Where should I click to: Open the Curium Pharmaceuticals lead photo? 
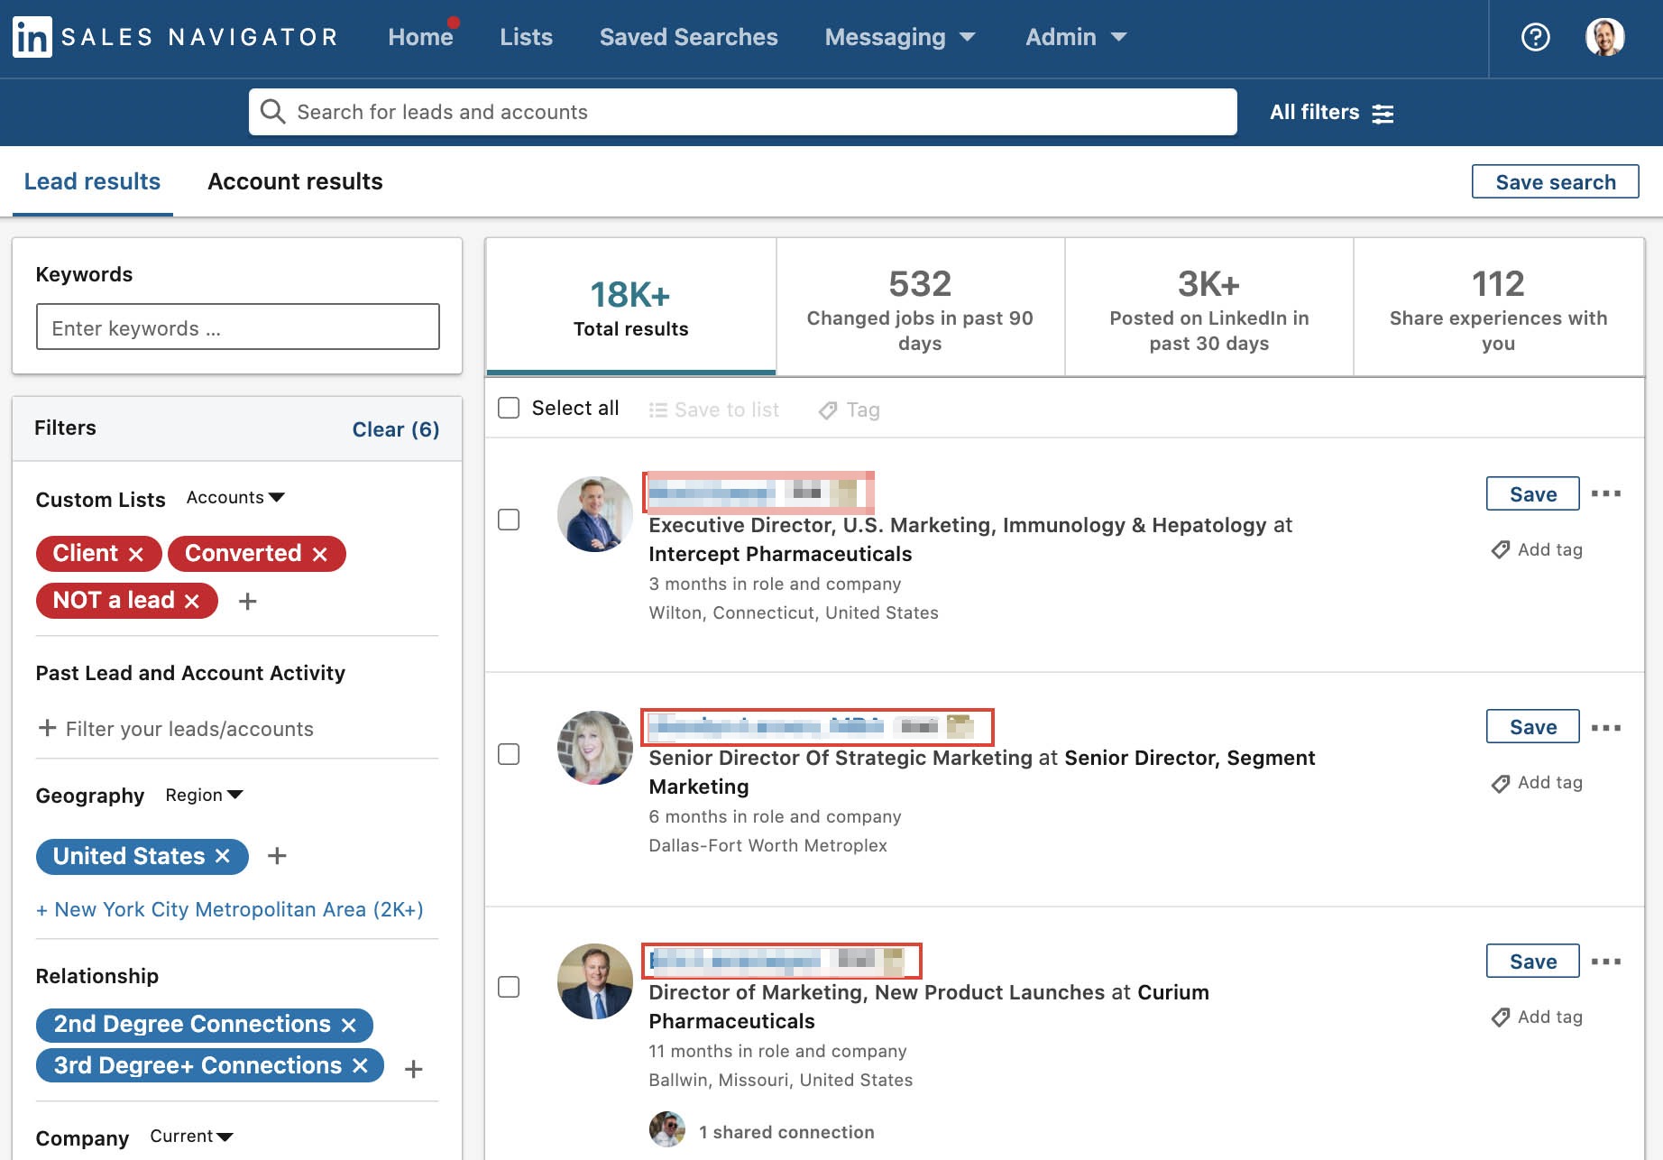[594, 981]
